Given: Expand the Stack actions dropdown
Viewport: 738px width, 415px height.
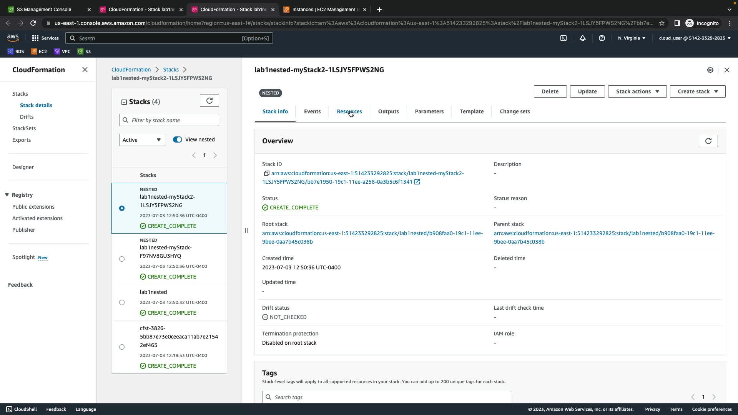Looking at the screenshot, I should click(x=637, y=91).
